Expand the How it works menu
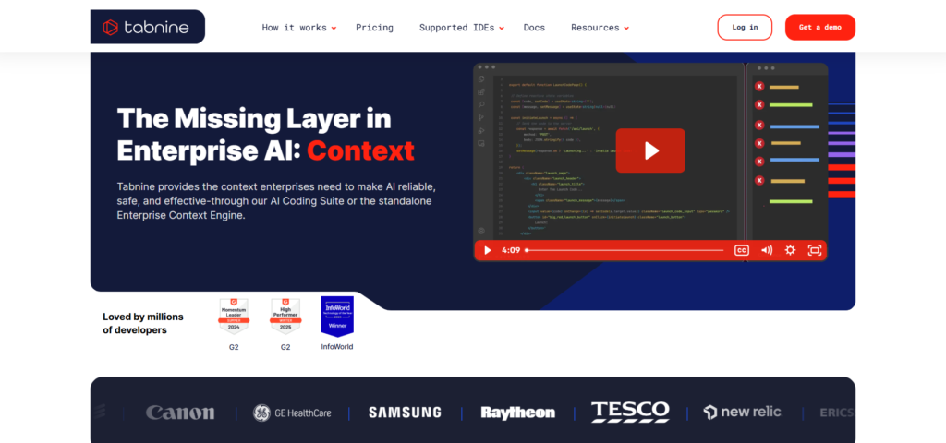The image size is (946, 443). click(x=298, y=28)
